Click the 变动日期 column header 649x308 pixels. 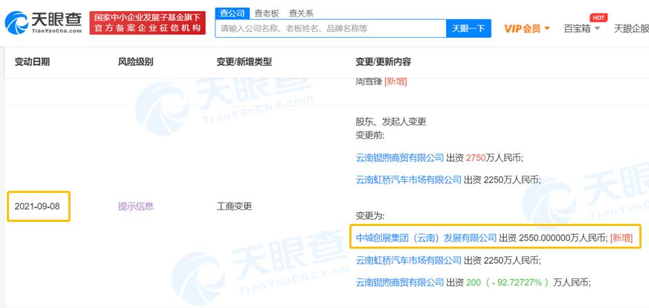[x=32, y=62]
